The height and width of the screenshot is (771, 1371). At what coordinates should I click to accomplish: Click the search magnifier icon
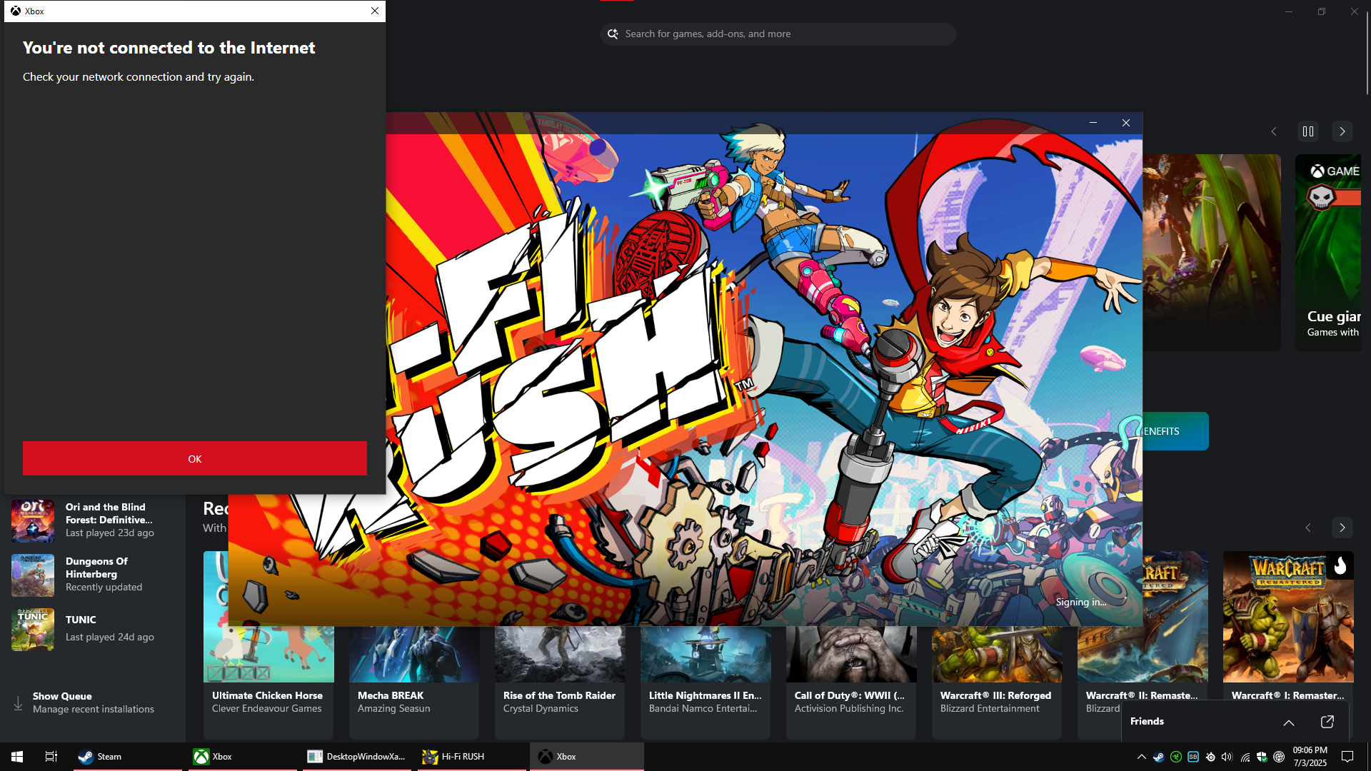click(x=613, y=34)
